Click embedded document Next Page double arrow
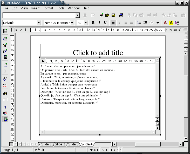Viewport: 190px width, 154px height. tap(157, 128)
